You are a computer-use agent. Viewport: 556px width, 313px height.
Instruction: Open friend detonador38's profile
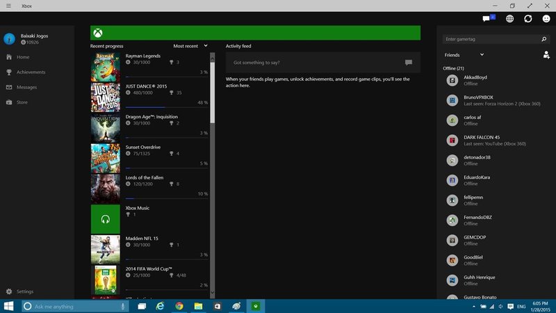[496, 161]
